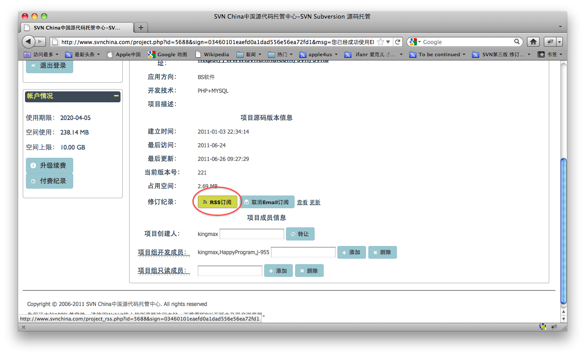The width and height of the screenshot is (582, 356).
Task: Open the home page icon
Action: click(x=533, y=42)
